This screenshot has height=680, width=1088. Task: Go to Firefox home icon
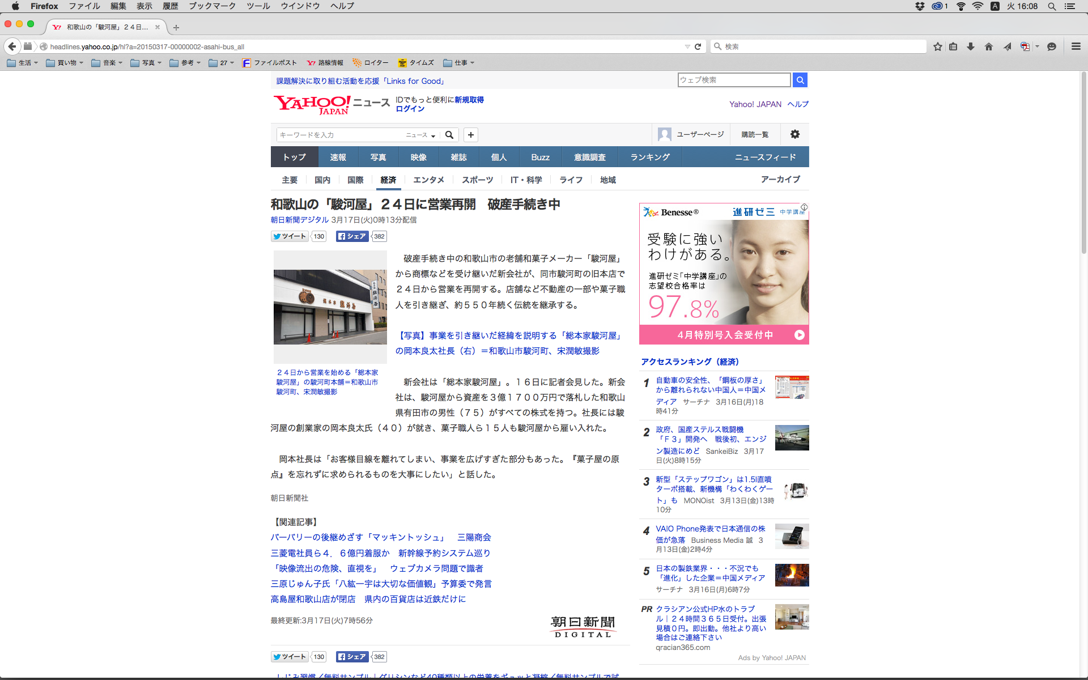(989, 46)
